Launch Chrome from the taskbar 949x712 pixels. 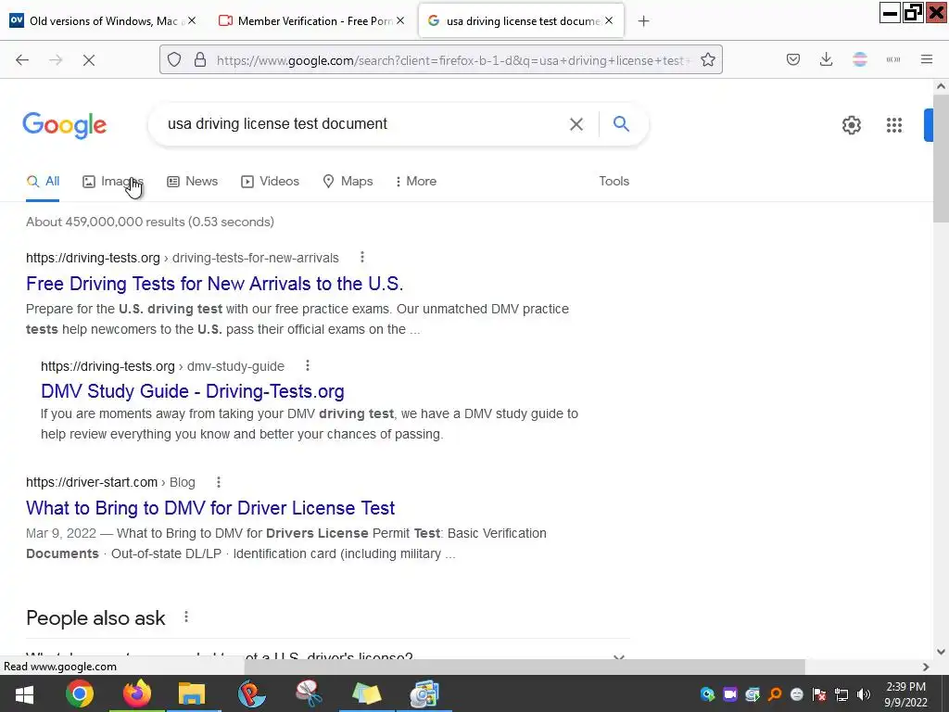coord(80,693)
